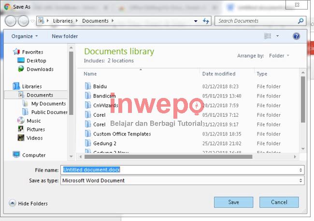Click the Hide Folders arrow icon
314x221 pixels.
click(12, 203)
